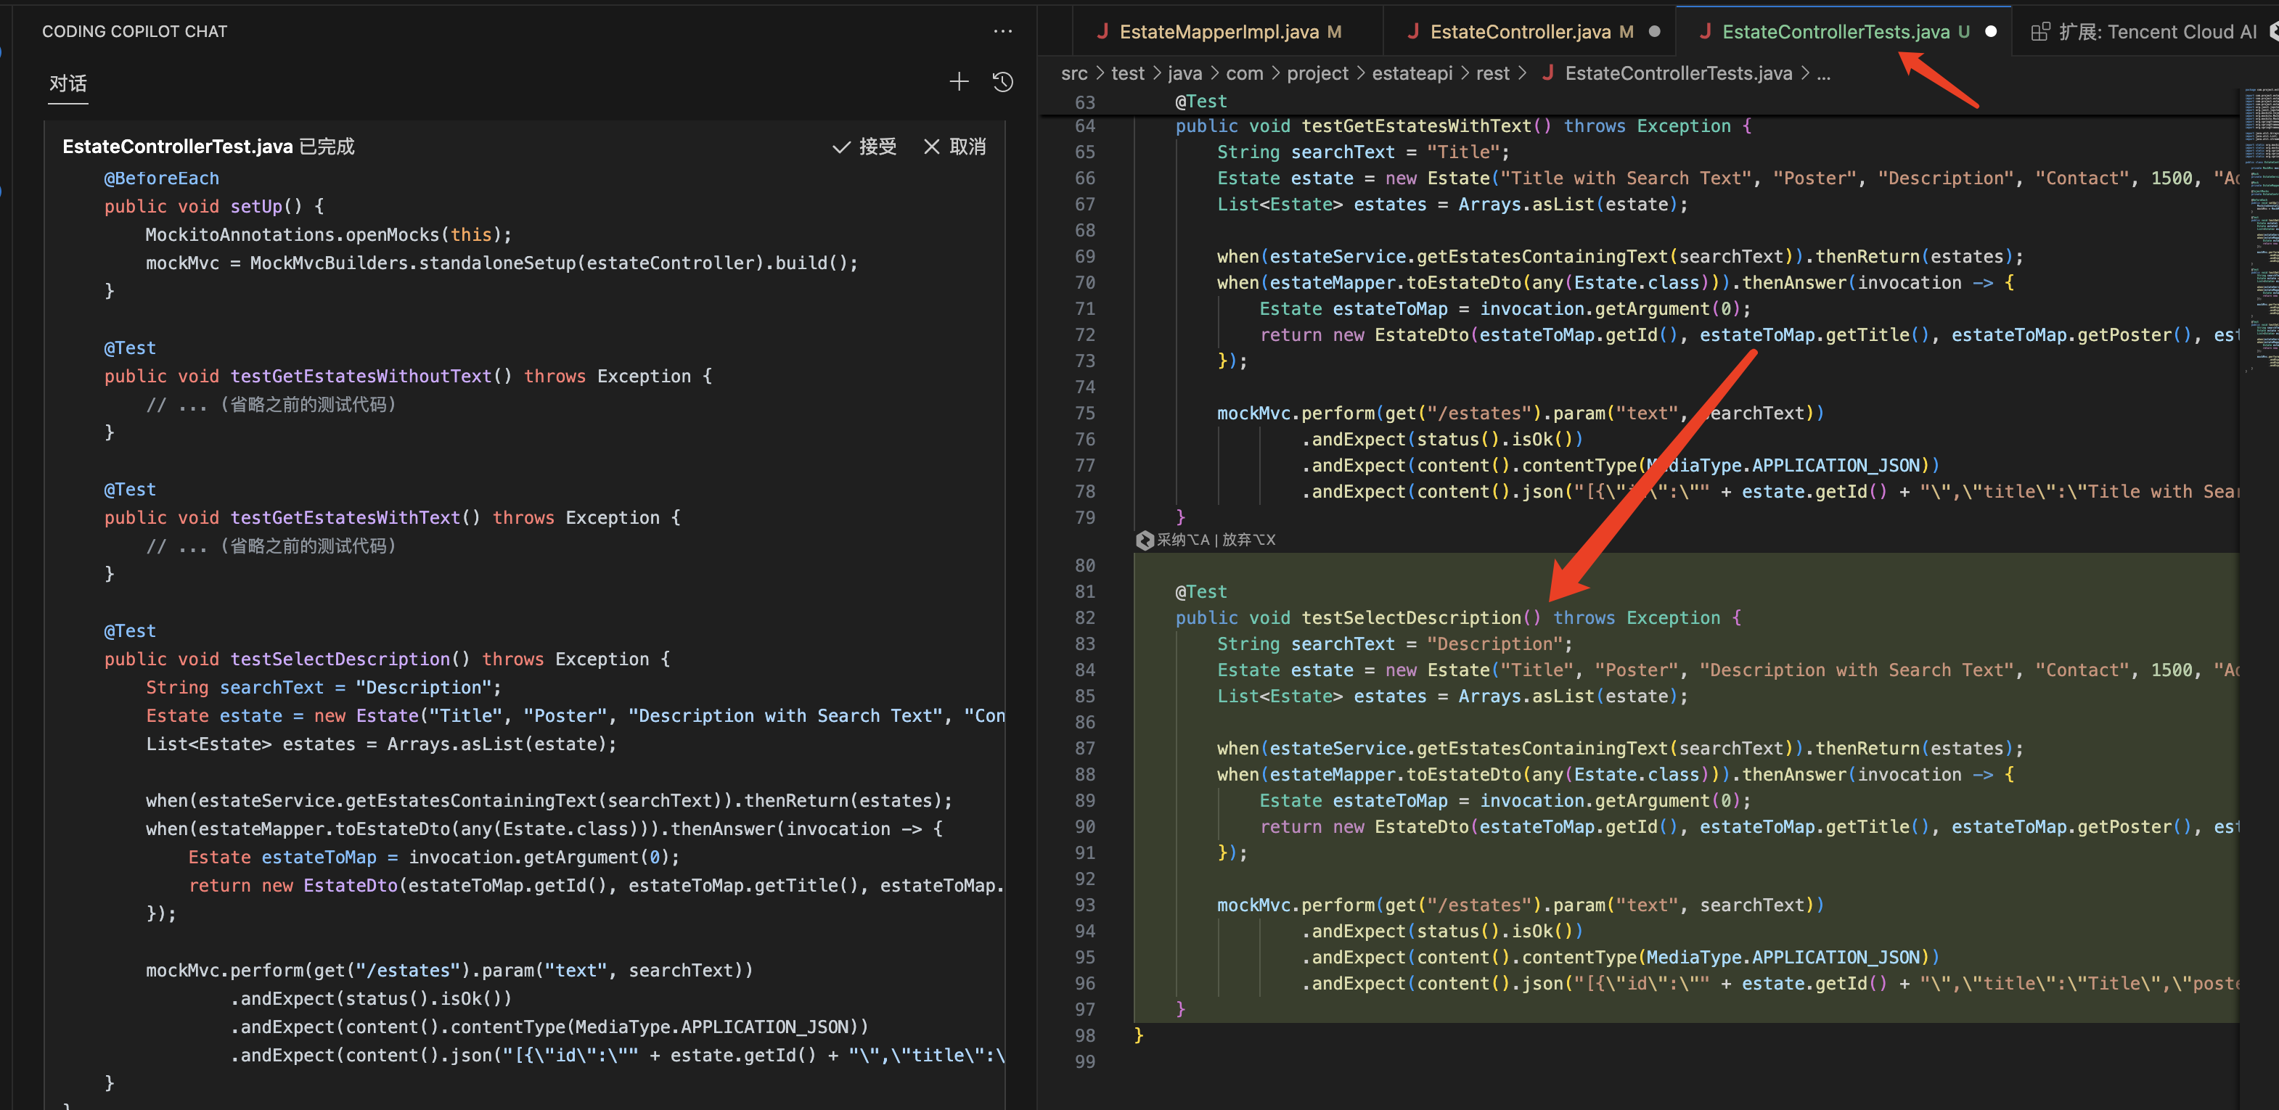This screenshot has height=1110, width=2279.
Task: Click 'EstateControllerTest.java 已完成' header in chat
Action: pos(208,147)
